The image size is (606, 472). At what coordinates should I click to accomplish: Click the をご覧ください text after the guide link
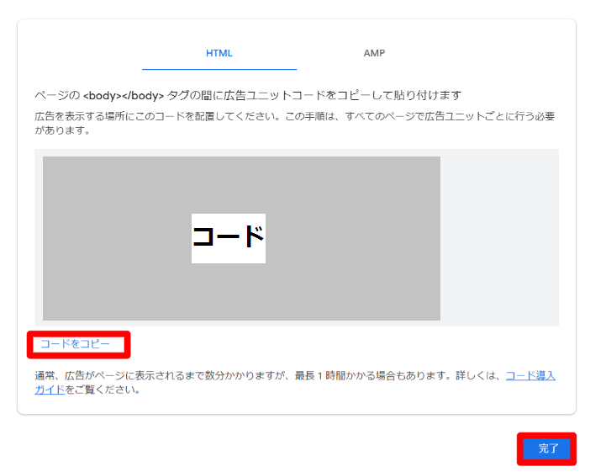click(101, 390)
